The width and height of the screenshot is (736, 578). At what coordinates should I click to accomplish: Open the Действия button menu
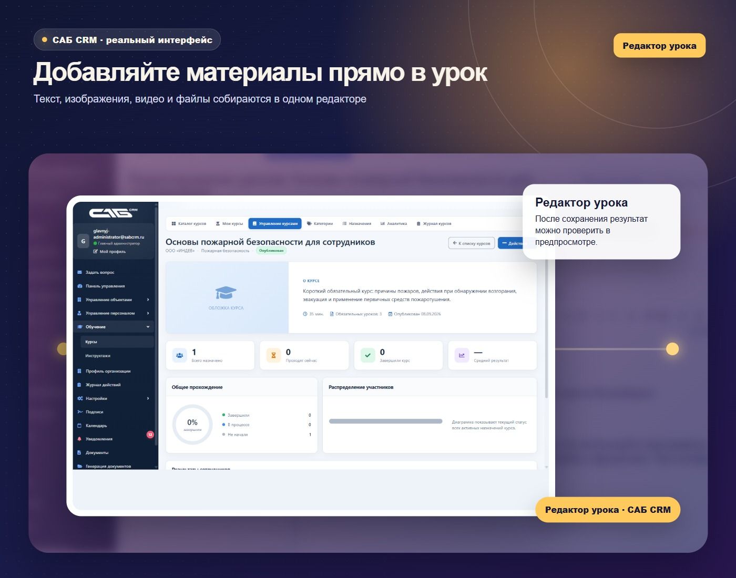pyautogui.click(x=512, y=243)
